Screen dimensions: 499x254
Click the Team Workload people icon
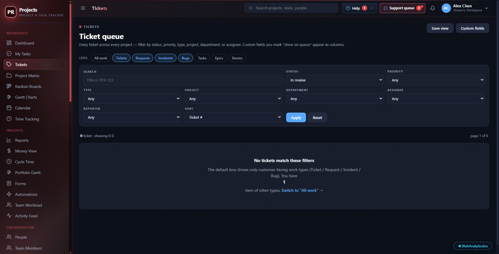click(x=9, y=205)
